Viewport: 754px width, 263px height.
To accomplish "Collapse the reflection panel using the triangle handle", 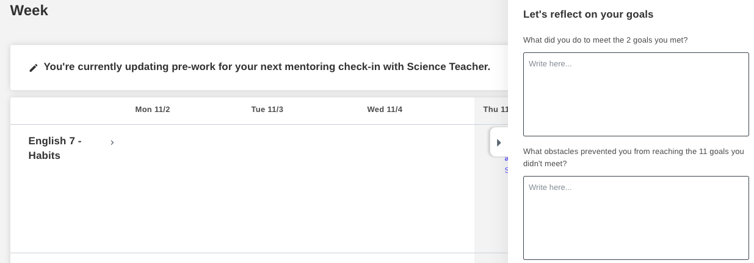I will point(499,142).
